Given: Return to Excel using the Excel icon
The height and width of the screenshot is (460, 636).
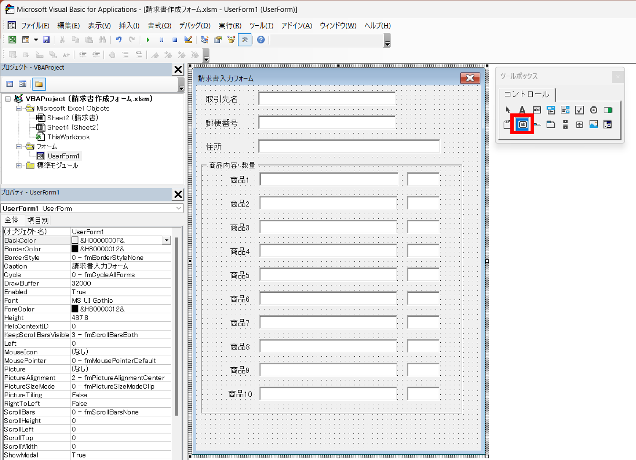Looking at the screenshot, I should 12,40.
